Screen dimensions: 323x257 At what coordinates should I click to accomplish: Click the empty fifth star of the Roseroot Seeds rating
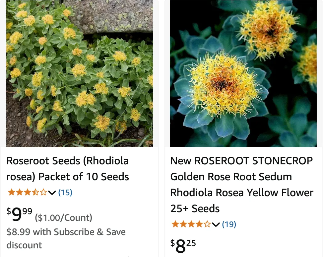(x=43, y=192)
